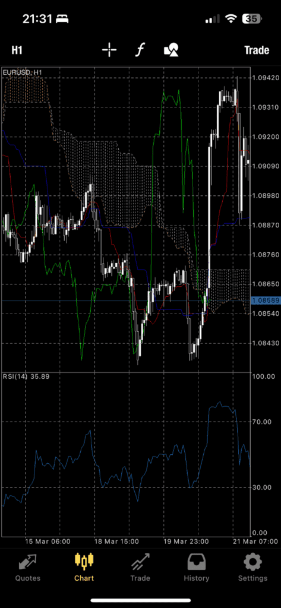
Task: Tap the EURUSD, H1 chart label
Action: tap(23, 72)
